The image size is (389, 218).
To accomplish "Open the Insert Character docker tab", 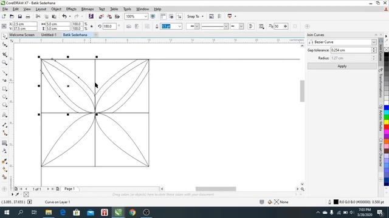I will click(380, 152).
